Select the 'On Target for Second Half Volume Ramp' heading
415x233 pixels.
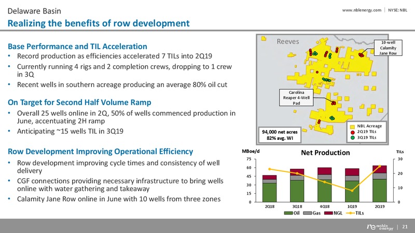pyautogui.click(x=79, y=102)
